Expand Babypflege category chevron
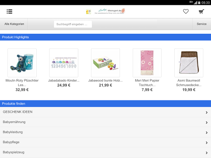The width and height of the screenshot is (211, 158). click(206, 143)
